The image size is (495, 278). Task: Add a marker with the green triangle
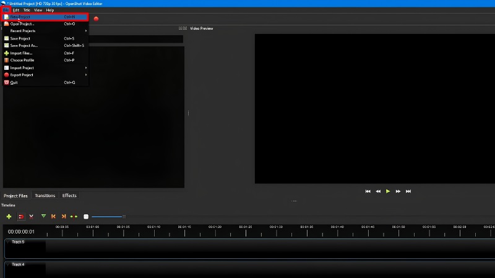pos(43,216)
